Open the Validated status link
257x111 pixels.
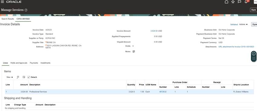(x=234, y=24)
